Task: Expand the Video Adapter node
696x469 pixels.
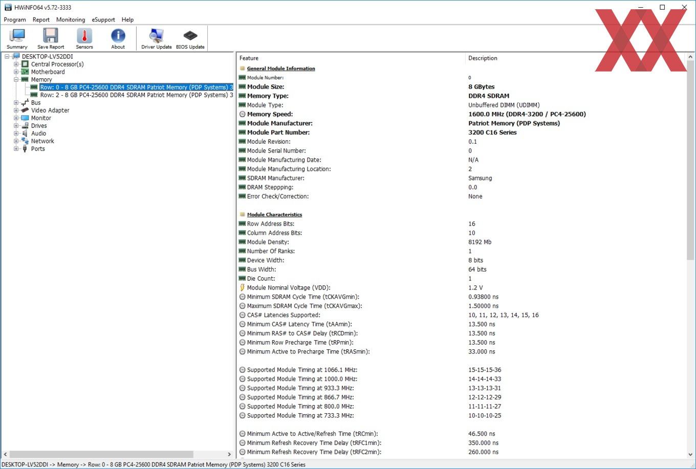Action: [x=16, y=110]
